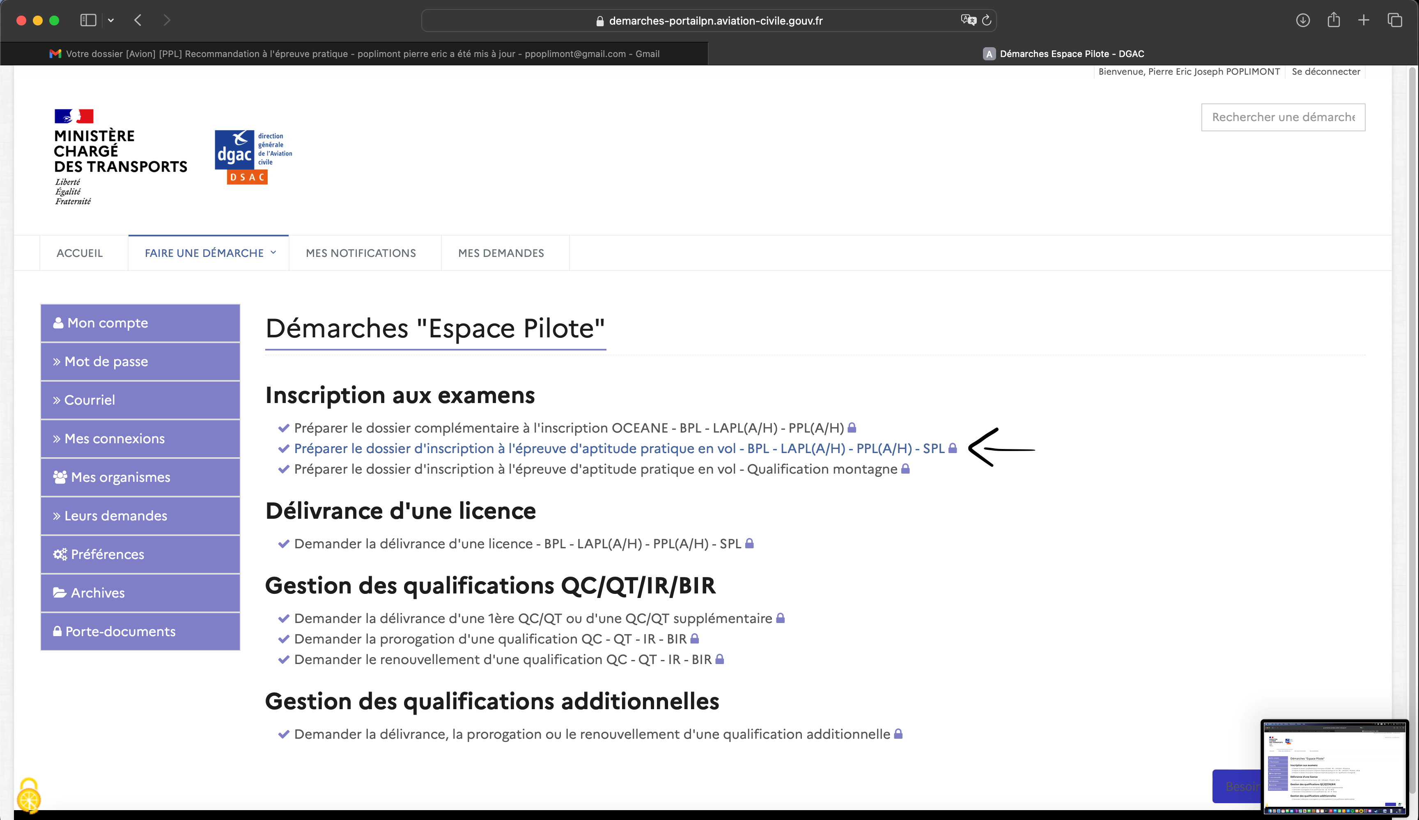Open Safari downloads icon
The image size is (1419, 820).
click(1302, 20)
